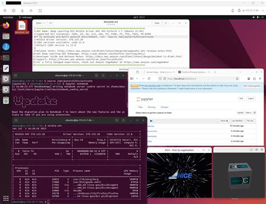Click Quit in Jupyter
This screenshot has height=204, width=266.
[x=241, y=99]
